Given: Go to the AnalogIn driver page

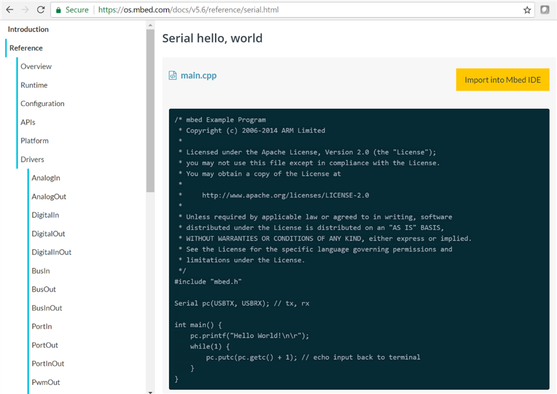Looking at the screenshot, I should 46,178.
